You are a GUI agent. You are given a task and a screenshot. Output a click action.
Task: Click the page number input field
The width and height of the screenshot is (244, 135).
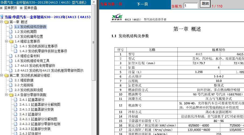[191, 6]
